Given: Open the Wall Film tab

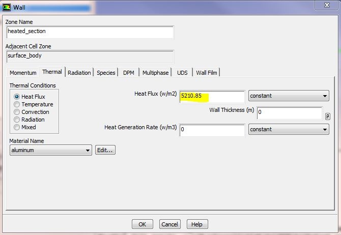Looking at the screenshot, I should click(207, 73).
